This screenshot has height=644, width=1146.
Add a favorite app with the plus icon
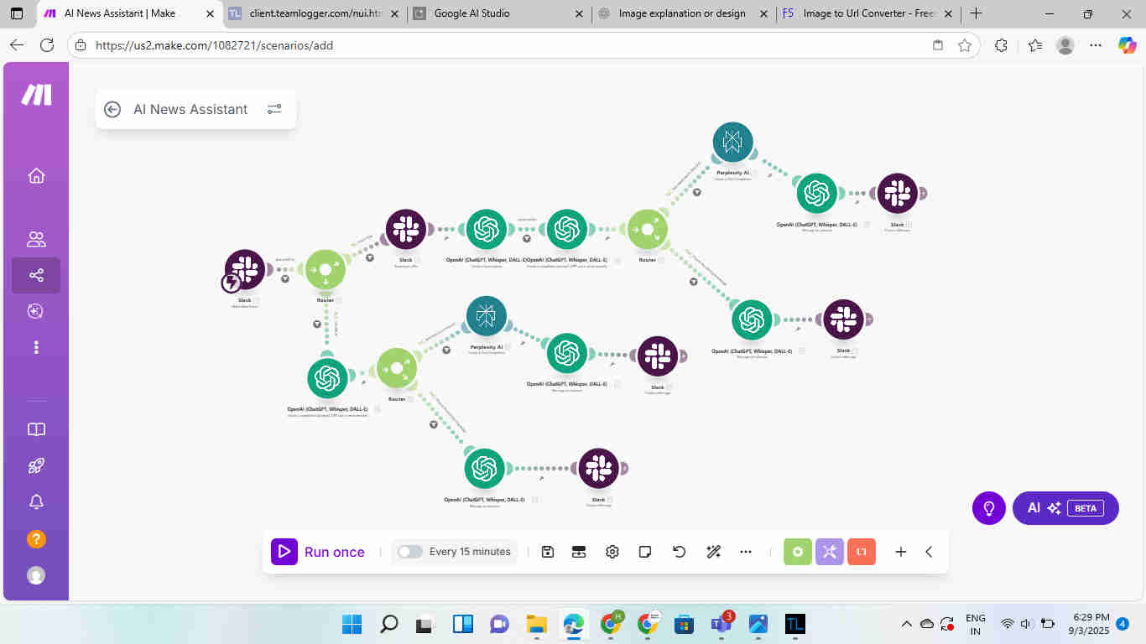point(900,552)
